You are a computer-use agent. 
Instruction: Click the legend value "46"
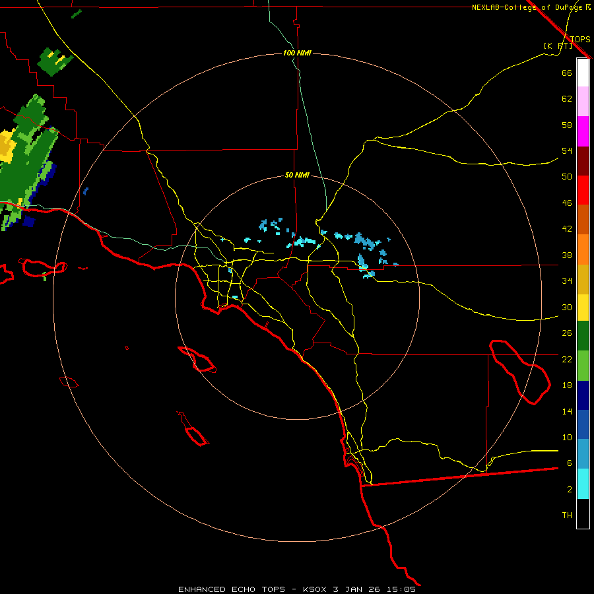[x=567, y=203]
